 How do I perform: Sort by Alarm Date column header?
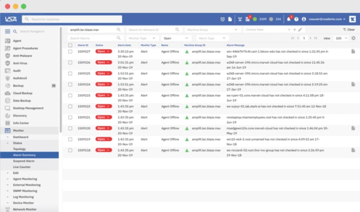(x=124, y=45)
